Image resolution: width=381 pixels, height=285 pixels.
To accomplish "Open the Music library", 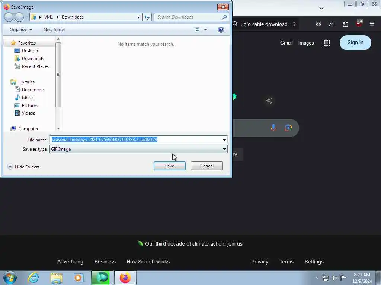I will tap(28, 98).
